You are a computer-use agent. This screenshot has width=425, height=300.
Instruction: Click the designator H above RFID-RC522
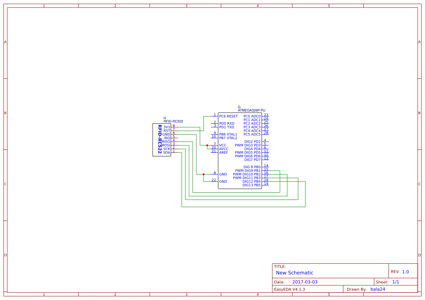pos(165,118)
